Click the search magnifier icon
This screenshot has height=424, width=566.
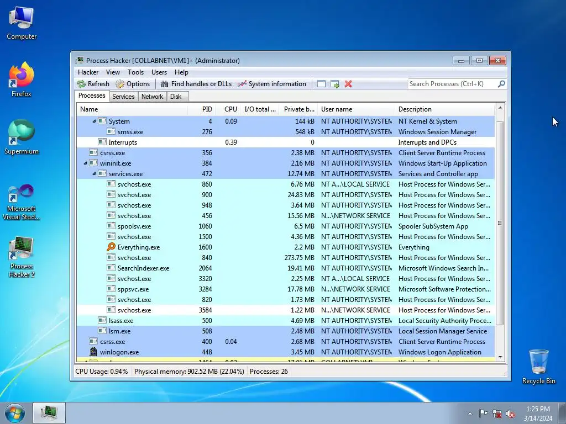tap(501, 84)
